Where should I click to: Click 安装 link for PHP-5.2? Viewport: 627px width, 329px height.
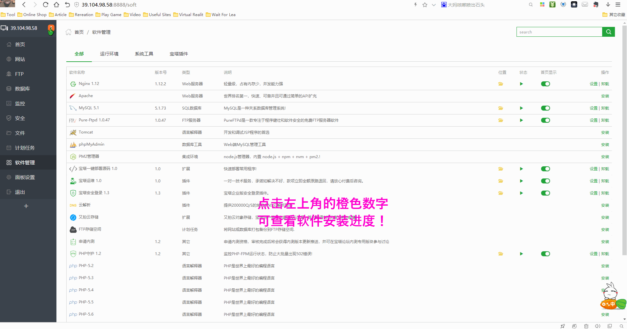pyautogui.click(x=605, y=266)
